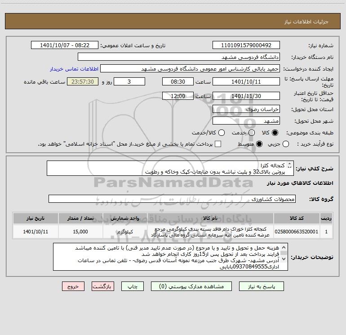Click the announcement date 1401/10/07 - 08:22 field
Viewport: 346px width, 335px height.
coord(65,45)
